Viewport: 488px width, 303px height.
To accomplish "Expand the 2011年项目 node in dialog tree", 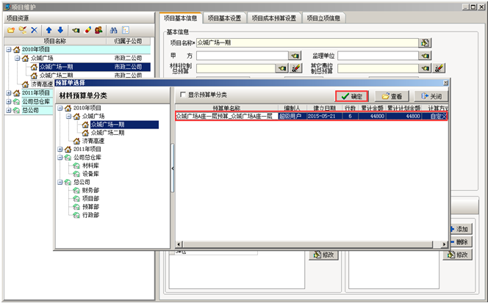I will (61, 149).
